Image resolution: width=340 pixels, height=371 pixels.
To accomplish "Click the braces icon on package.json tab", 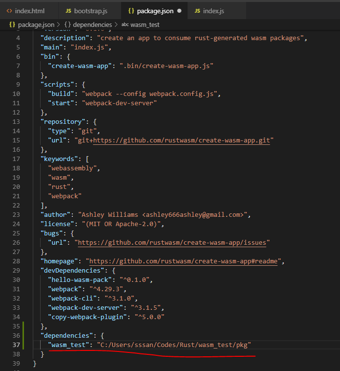I will [131, 10].
